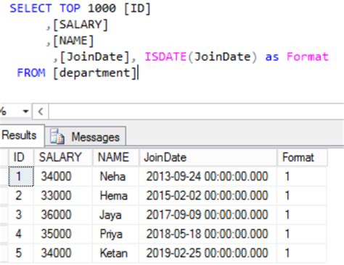Click the horizontal scrollbar track
This screenshot has width=344, height=265.
196,112
